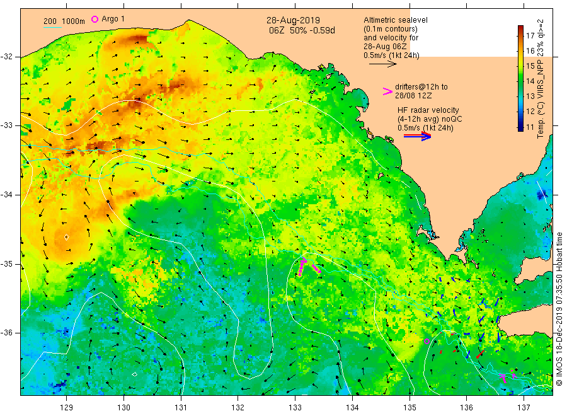Click the black altimetric velocity scale arrow
Image resolution: width=567 pixels, height=416 pixels.
(383, 64)
